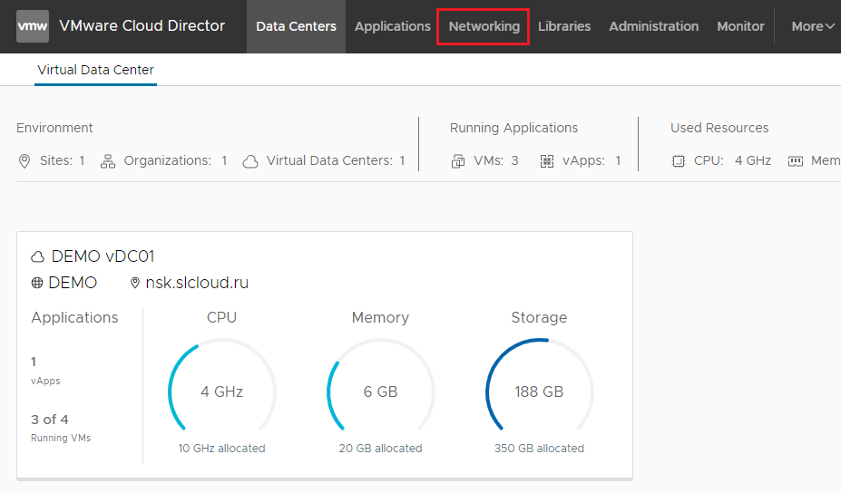
Task: Select the Virtual Data Center tab
Action: coord(95,70)
